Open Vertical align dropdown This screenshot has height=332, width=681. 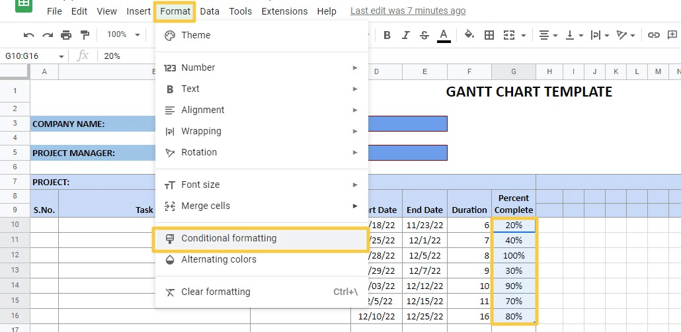pos(574,35)
